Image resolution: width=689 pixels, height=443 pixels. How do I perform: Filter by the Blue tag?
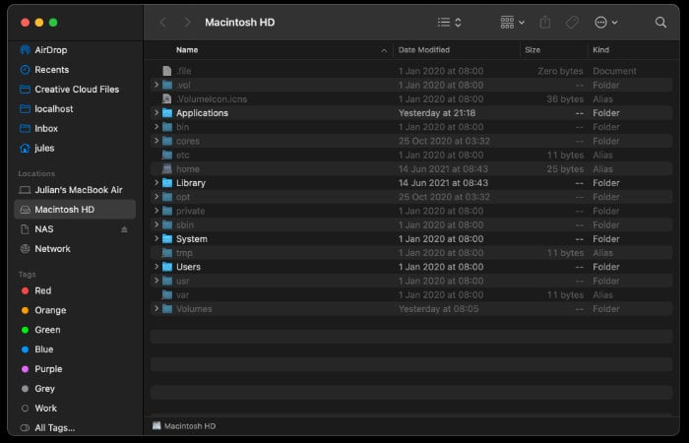coord(75,349)
